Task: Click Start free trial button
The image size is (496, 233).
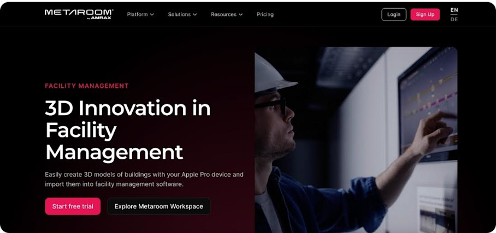Action: click(x=73, y=206)
